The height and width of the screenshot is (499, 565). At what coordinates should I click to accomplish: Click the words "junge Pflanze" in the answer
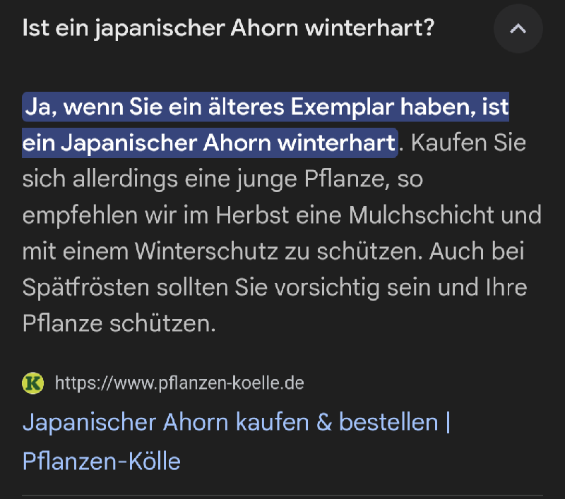click(313, 179)
